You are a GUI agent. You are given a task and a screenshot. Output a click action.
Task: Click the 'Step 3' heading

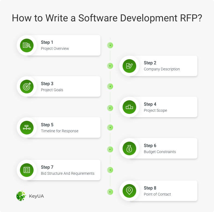click(47, 84)
